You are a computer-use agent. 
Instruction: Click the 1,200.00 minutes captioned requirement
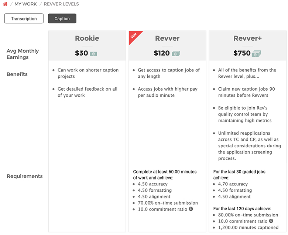click(x=248, y=228)
